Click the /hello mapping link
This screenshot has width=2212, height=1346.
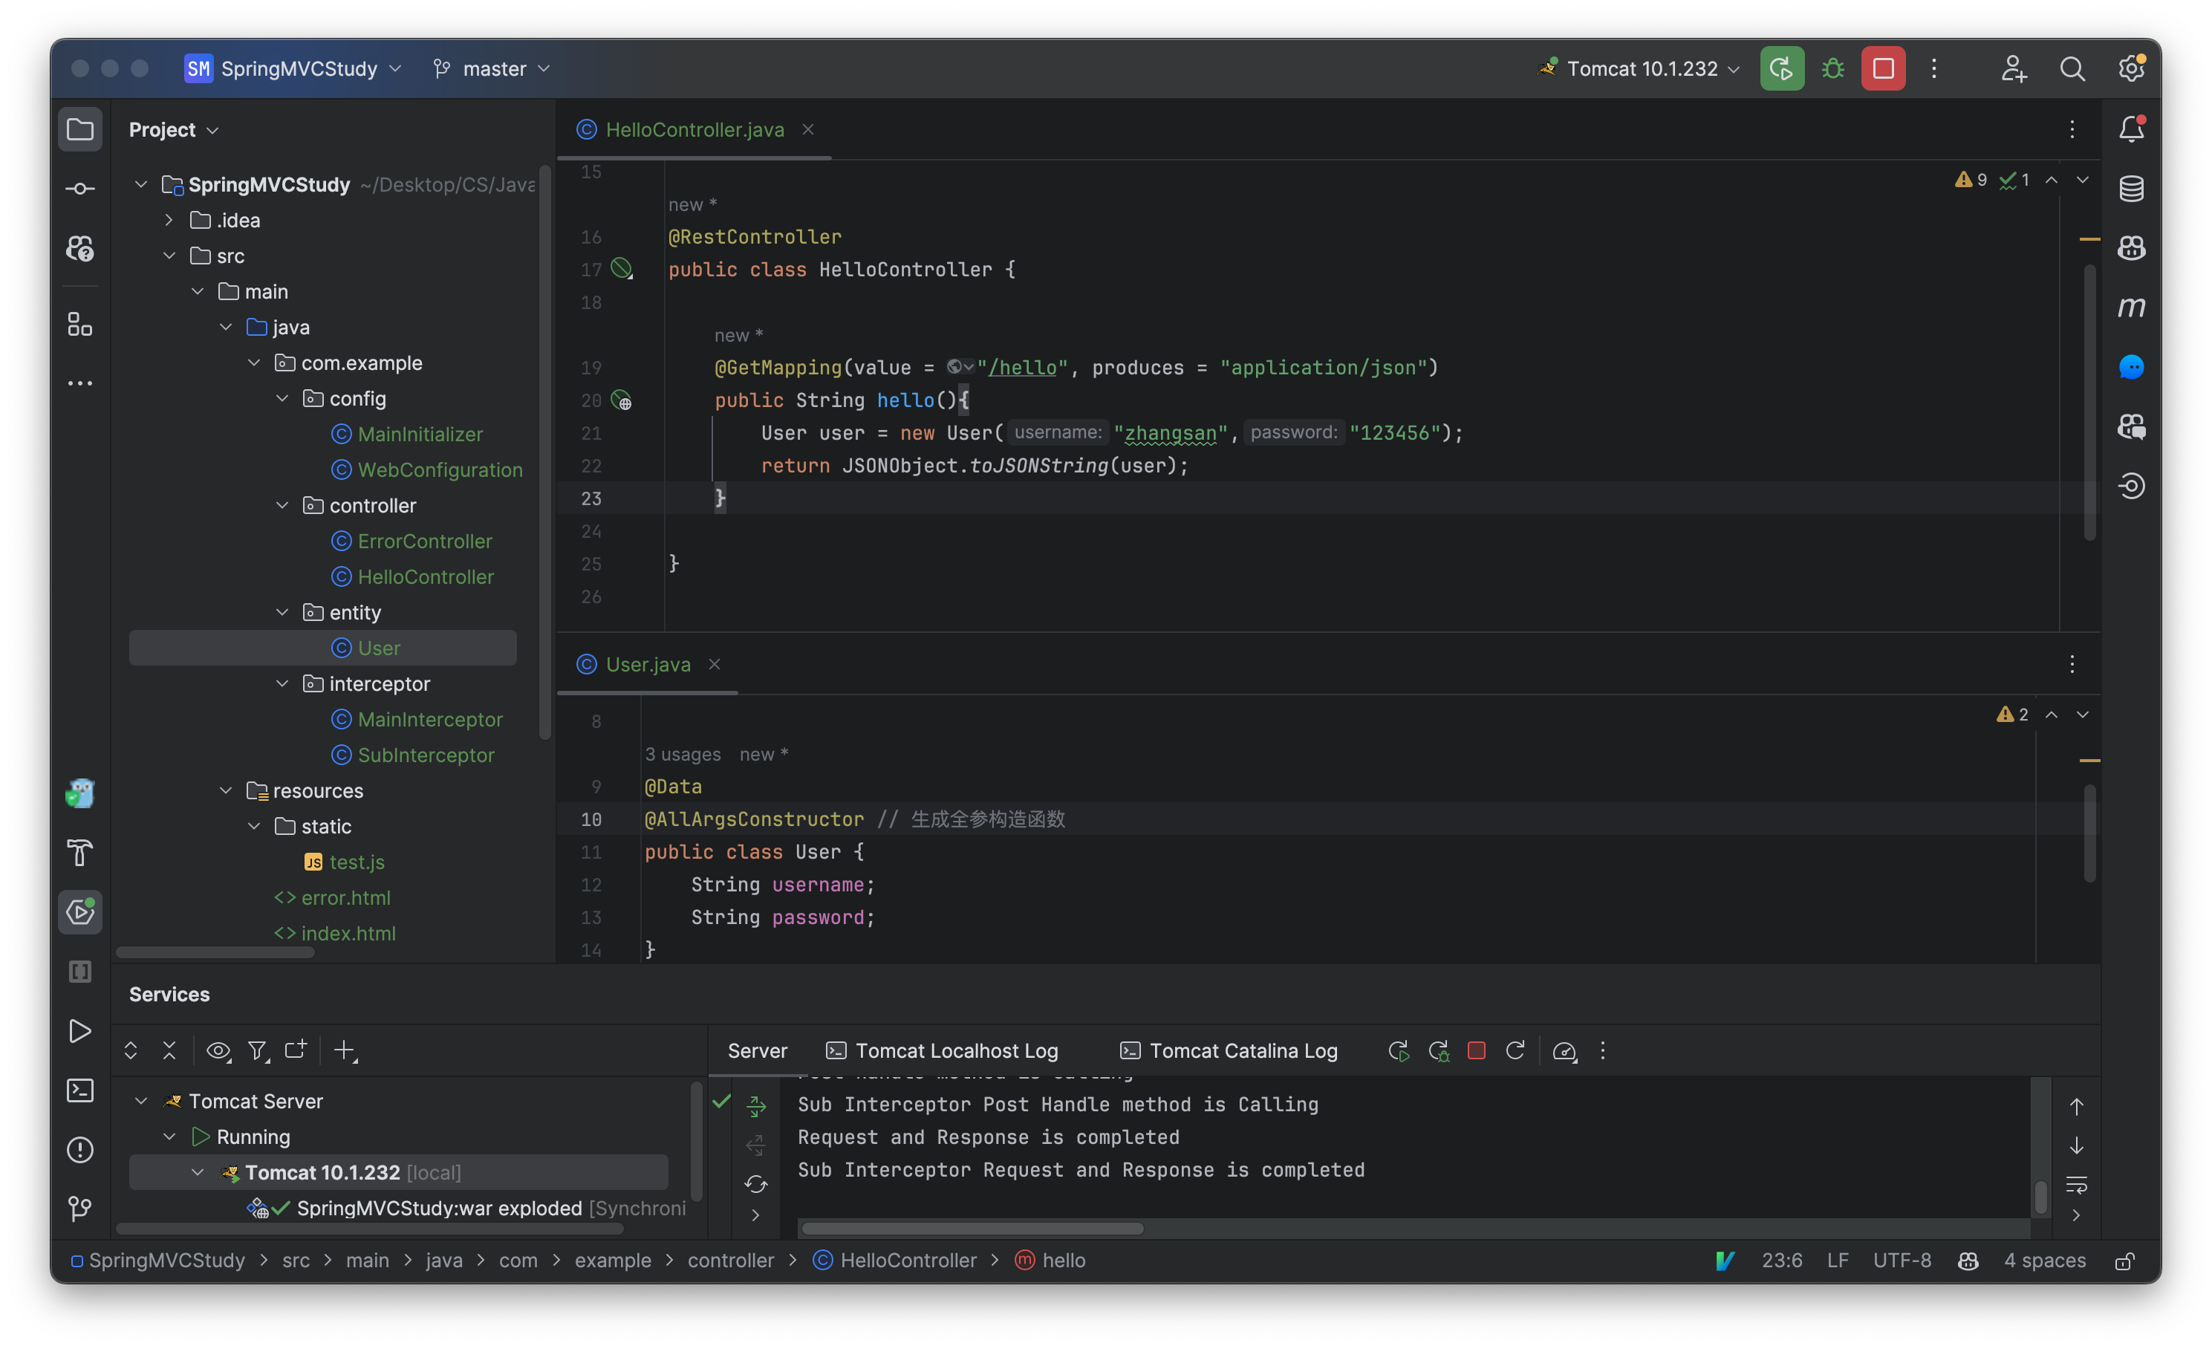click(x=1023, y=367)
